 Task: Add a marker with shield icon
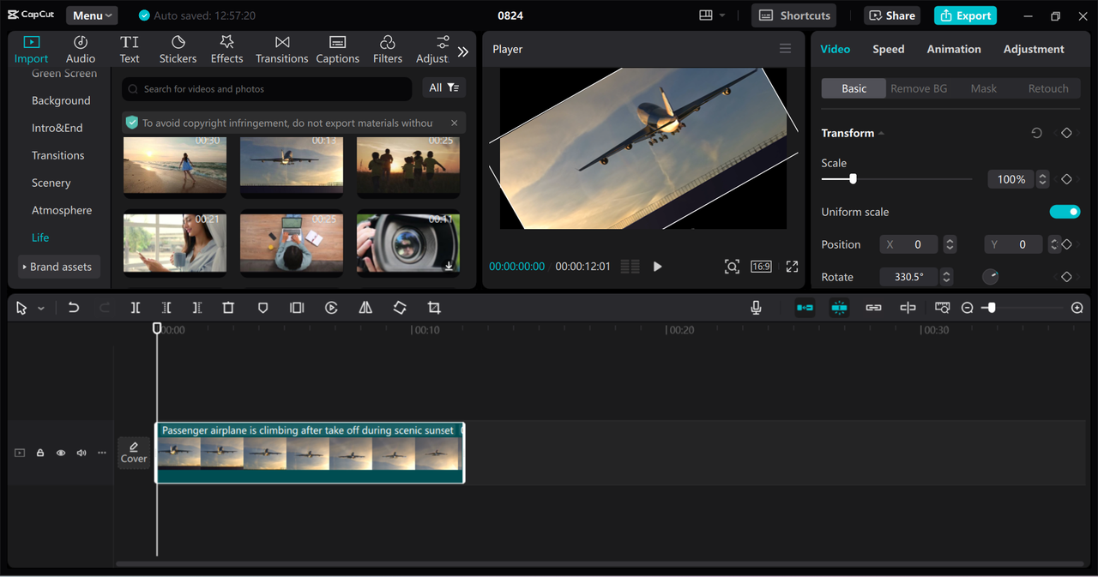point(263,308)
